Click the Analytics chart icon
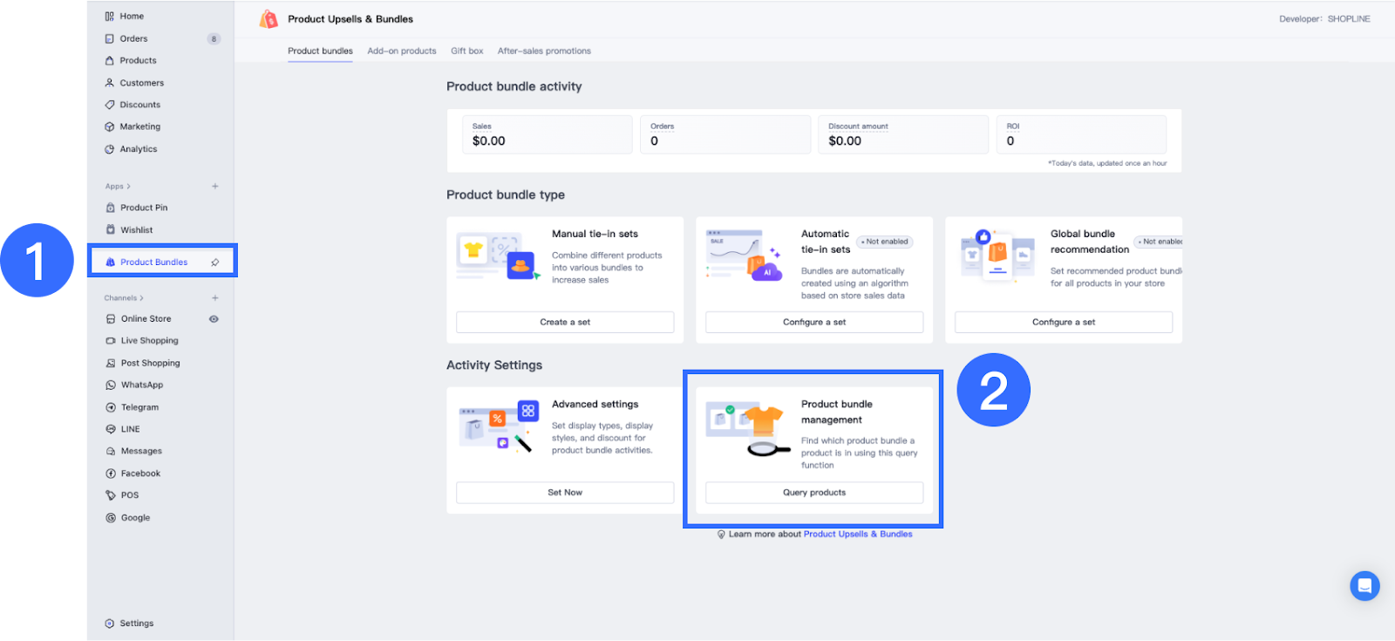Viewport: 1395px width, 641px height. (110, 149)
